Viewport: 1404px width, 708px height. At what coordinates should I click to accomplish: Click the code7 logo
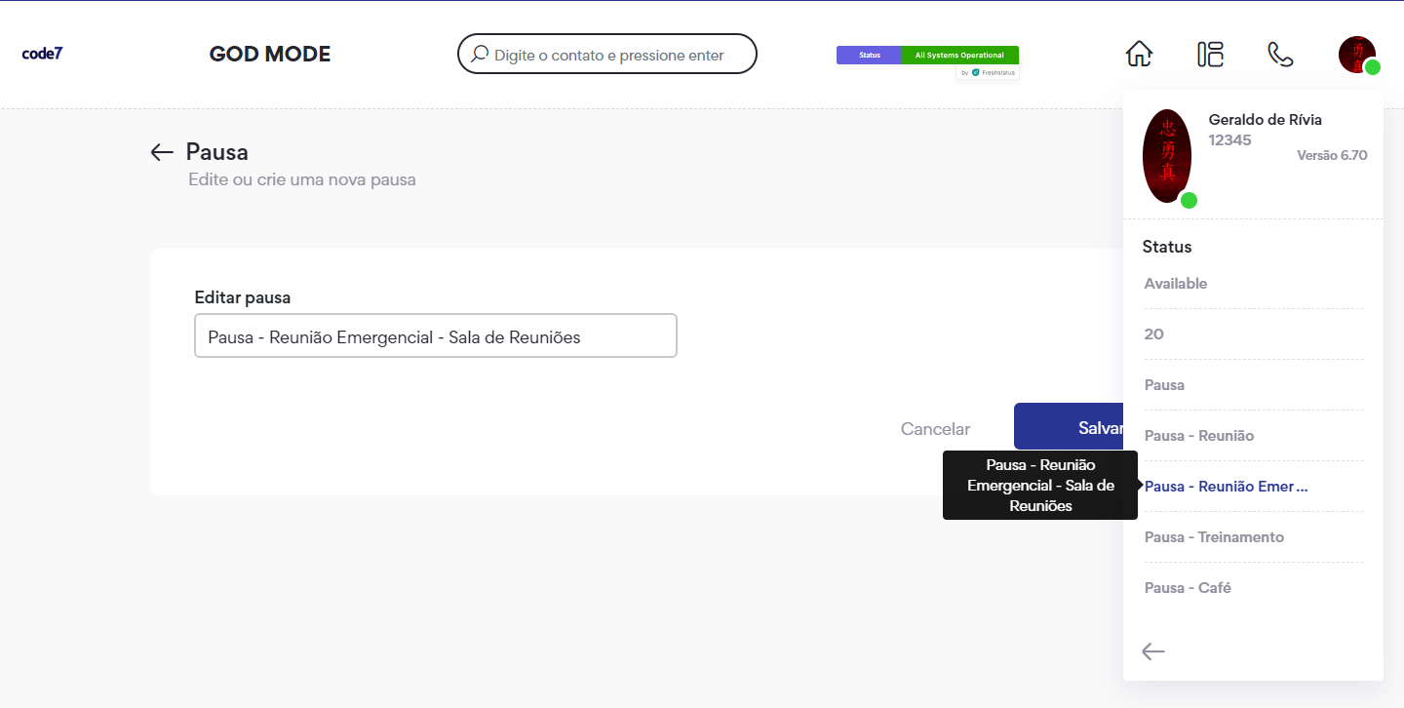42,54
